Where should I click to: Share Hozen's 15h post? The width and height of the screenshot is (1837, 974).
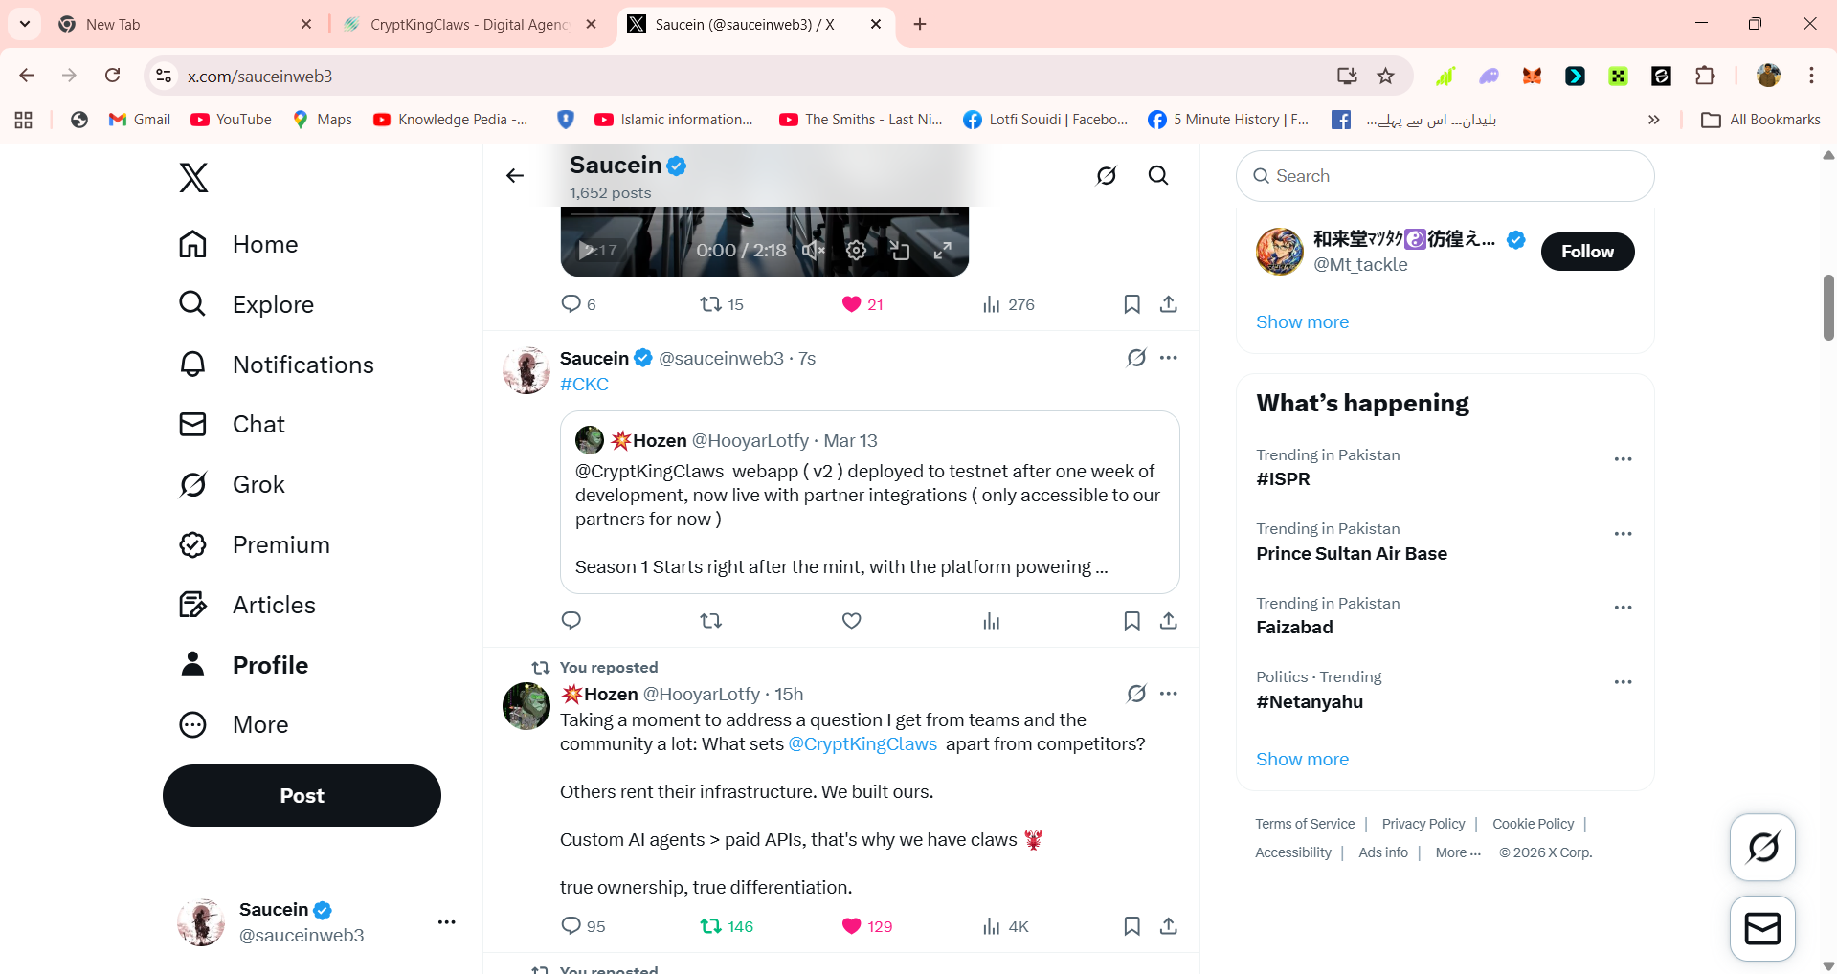click(x=1168, y=926)
